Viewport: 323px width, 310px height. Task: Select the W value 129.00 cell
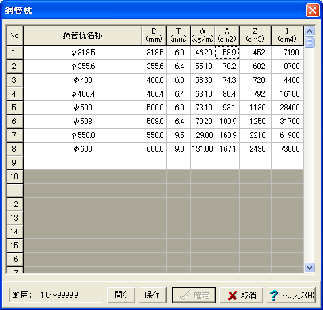click(x=203, y=135)
